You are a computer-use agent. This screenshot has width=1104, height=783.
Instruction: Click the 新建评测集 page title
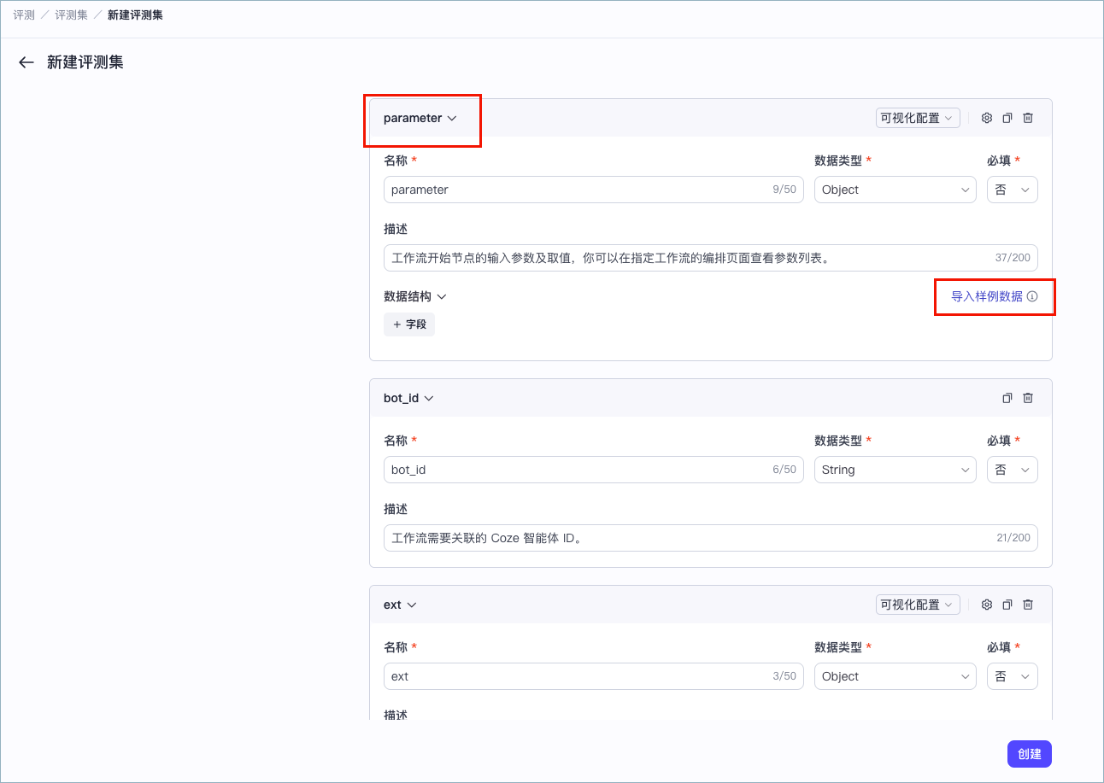(x=85, y=62)
